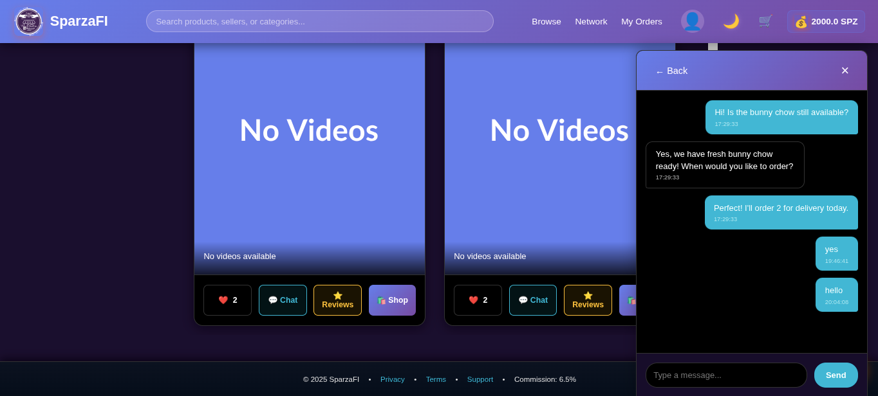Open Reviews on the first seller card
The image size is (878, 396).
pos(337,300)
